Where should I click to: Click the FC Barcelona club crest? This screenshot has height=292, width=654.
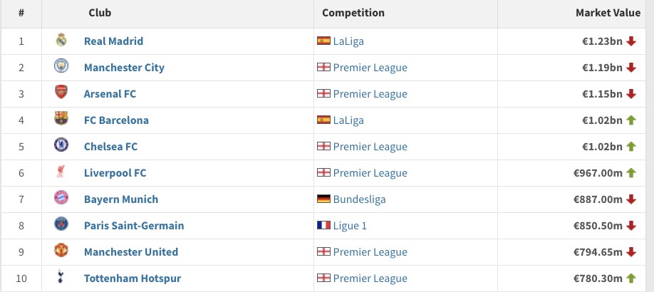pos(61,120)
